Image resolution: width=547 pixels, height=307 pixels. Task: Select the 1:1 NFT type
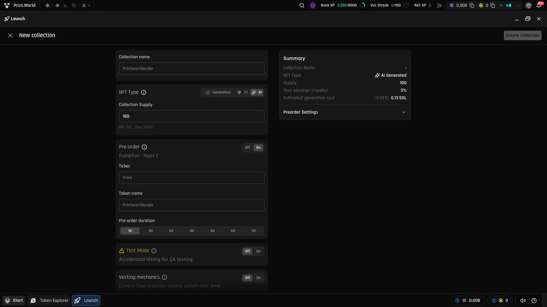click(x=242, y=92)
